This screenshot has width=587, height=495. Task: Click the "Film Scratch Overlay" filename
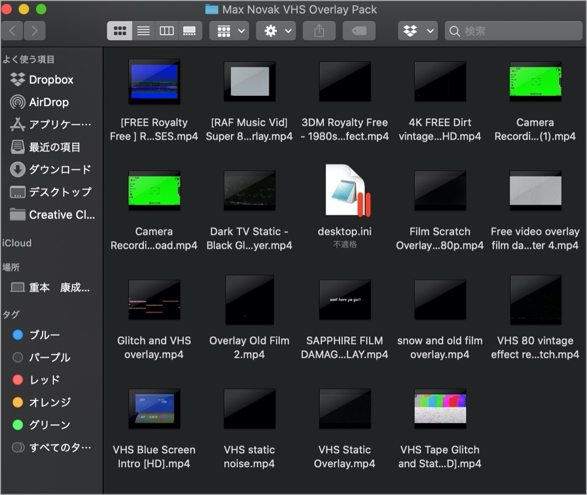[440, 238]
